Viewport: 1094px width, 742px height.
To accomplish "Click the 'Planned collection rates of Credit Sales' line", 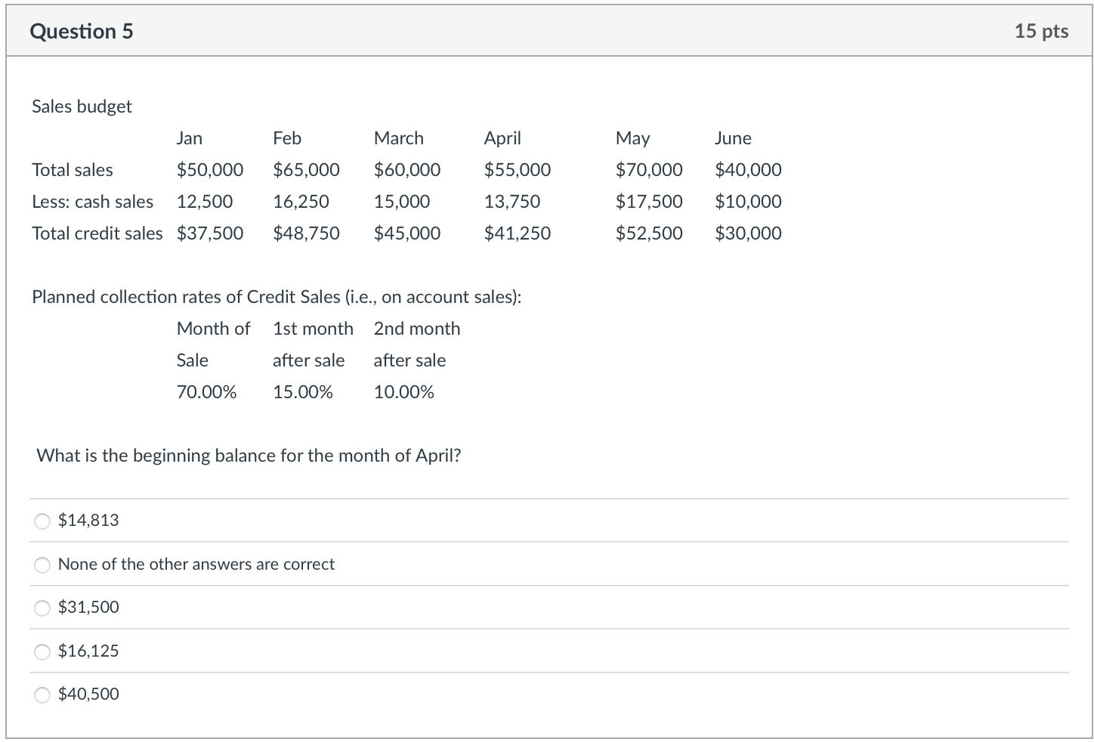I will (x=277, y=297).
